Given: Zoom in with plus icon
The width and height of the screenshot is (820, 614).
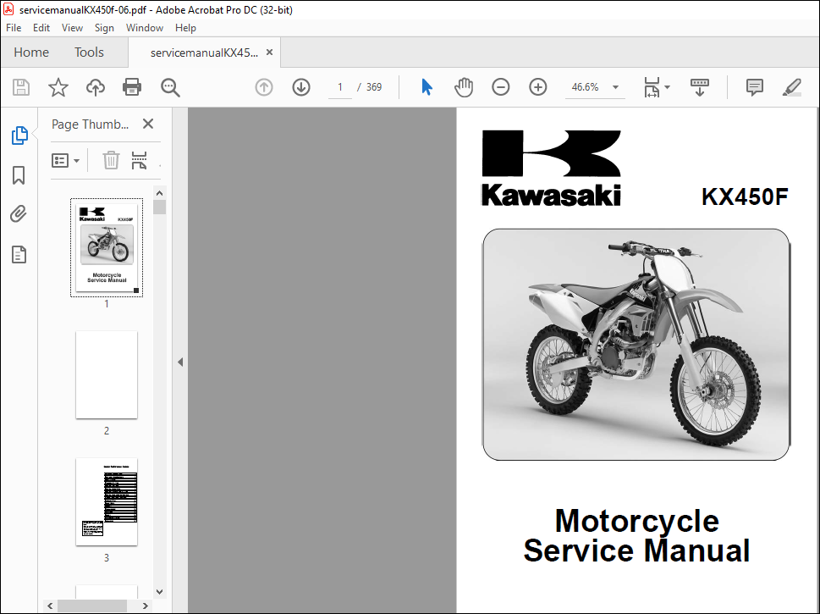Looking at the screenshot, I should click(x=537, y=87).
